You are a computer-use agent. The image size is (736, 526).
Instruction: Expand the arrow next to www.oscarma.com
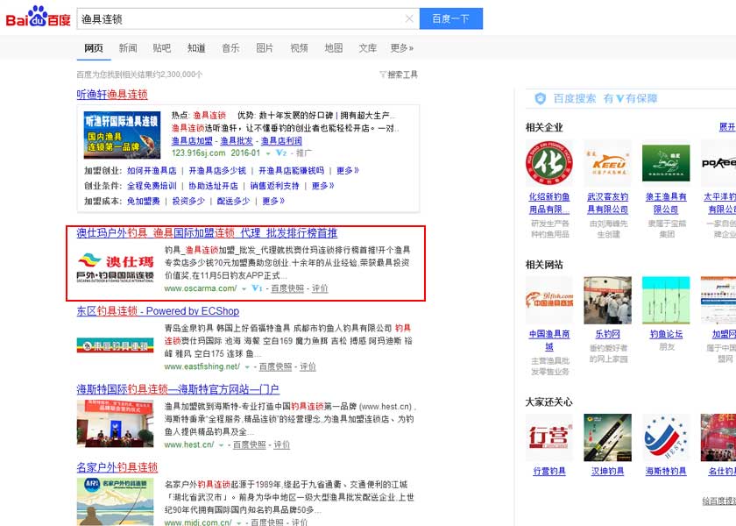pyautogui.click(x=244, y=288)
